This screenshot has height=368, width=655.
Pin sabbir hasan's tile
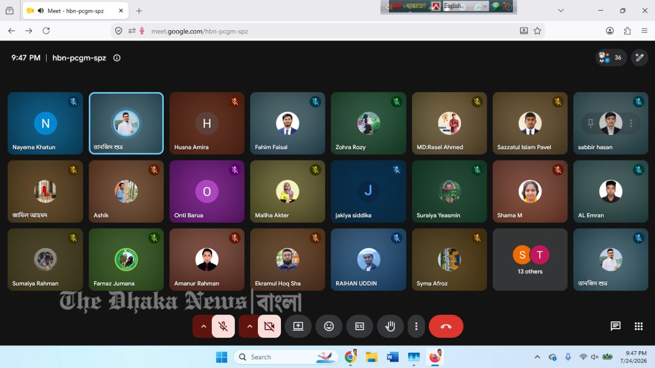[x=591, y=123]
